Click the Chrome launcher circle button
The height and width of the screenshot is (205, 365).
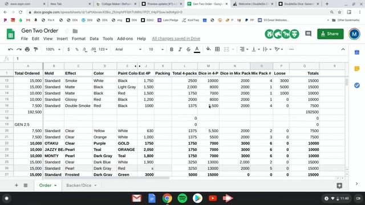click(6, 198)
